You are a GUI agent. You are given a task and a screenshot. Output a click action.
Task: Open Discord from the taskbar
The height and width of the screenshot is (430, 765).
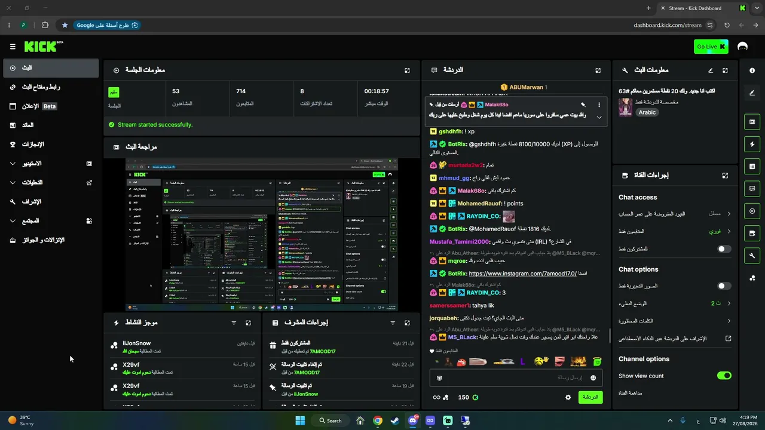pos(412,420)
